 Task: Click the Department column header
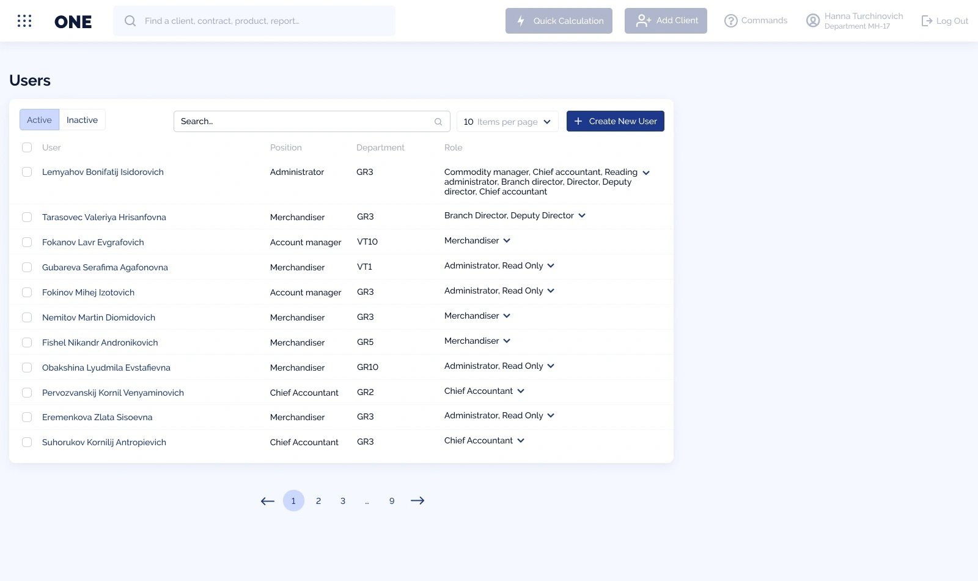pyautogui.click(x=380, y=147)
